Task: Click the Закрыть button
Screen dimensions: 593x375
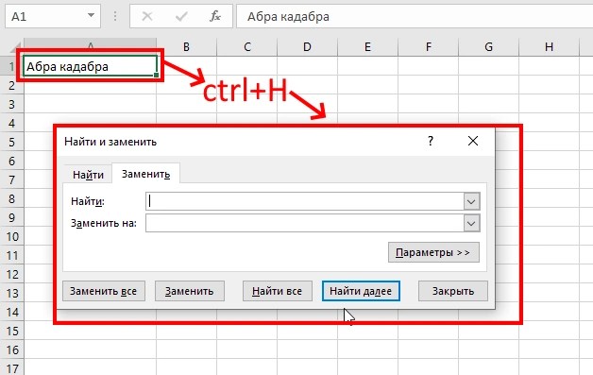Action: tap(453, 291)
